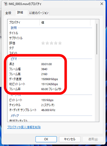
Task: Set rating to third star
Action: (x=52, y=43)
